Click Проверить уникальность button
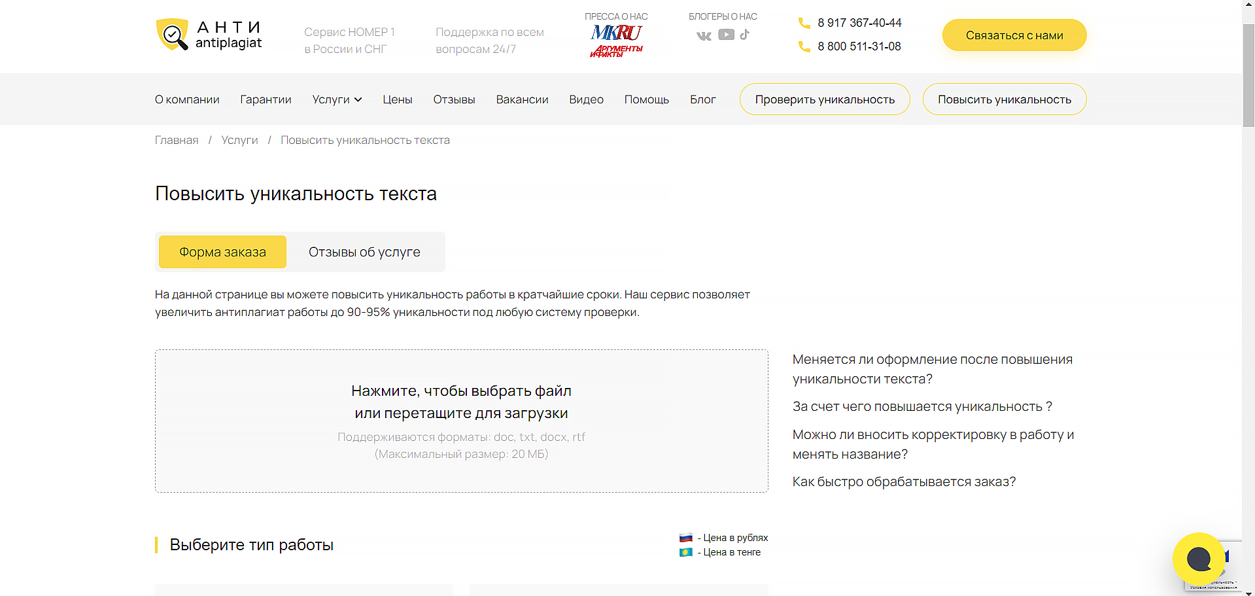Viewport: 1255px width, 596px height. [825, 99]
